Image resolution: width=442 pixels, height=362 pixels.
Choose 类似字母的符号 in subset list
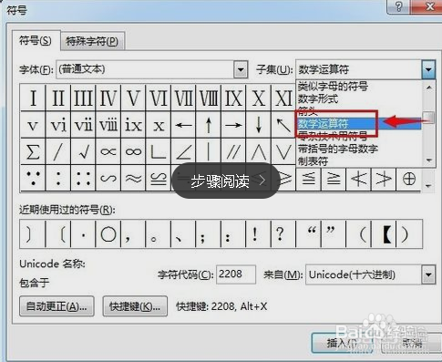[x=333, y=87]
